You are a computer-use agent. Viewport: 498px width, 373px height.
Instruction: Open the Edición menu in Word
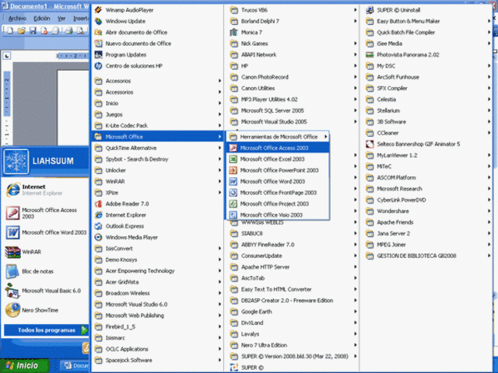coord(41,19)
